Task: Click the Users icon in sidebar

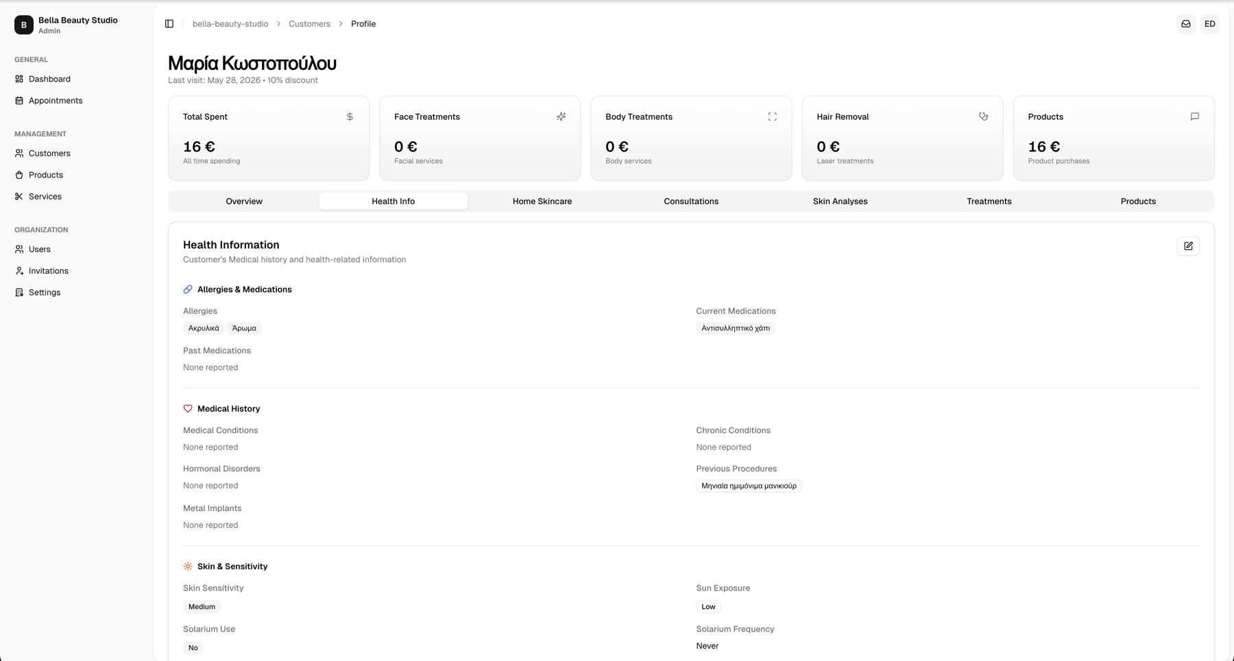Action: [19, 249]
